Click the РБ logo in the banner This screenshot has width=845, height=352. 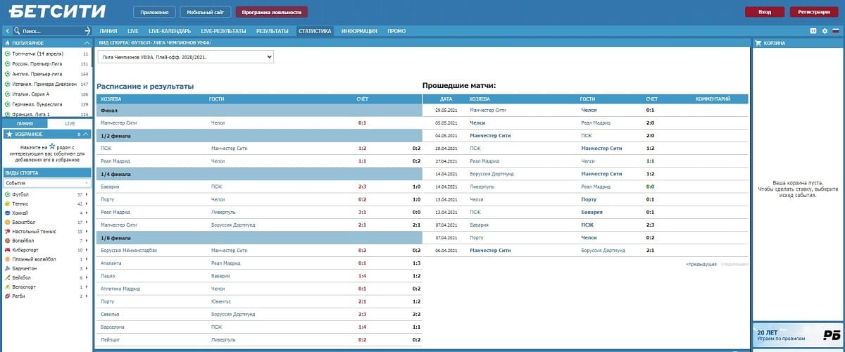(x=831, y=335)
